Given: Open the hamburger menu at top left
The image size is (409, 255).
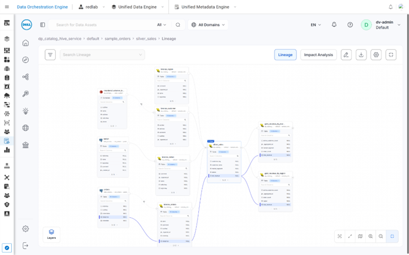Looking at the screenshot, I should 7,7.
